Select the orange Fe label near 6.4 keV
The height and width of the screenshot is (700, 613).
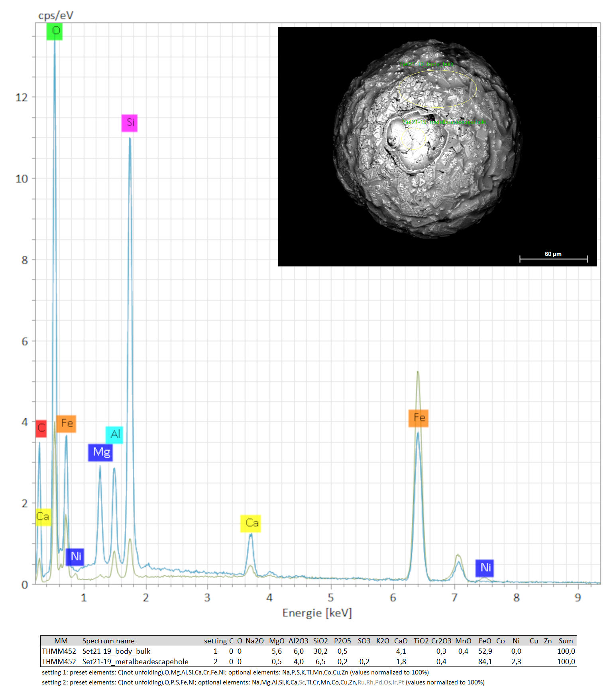point(418,418)
